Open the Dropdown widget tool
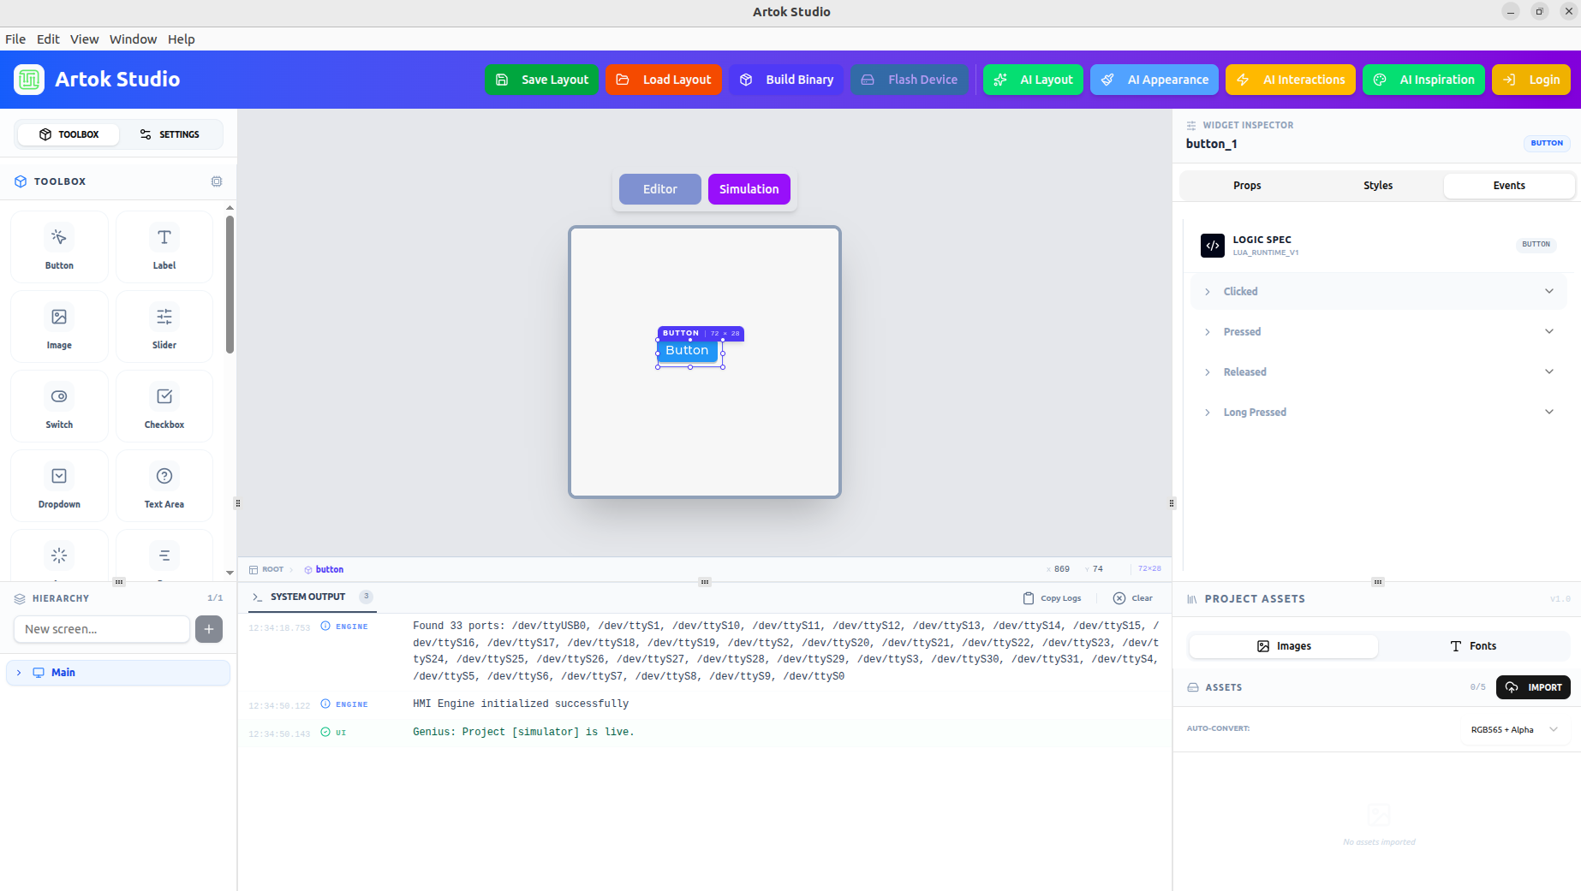The image size is (1581, 891). (x=59, y=485)
